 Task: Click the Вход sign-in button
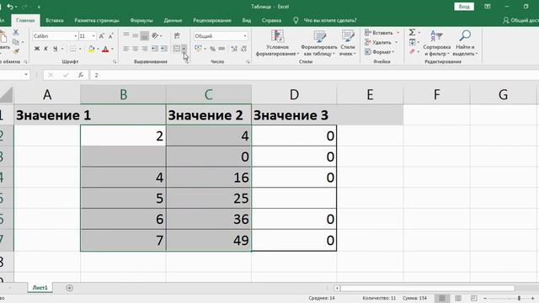464,7
